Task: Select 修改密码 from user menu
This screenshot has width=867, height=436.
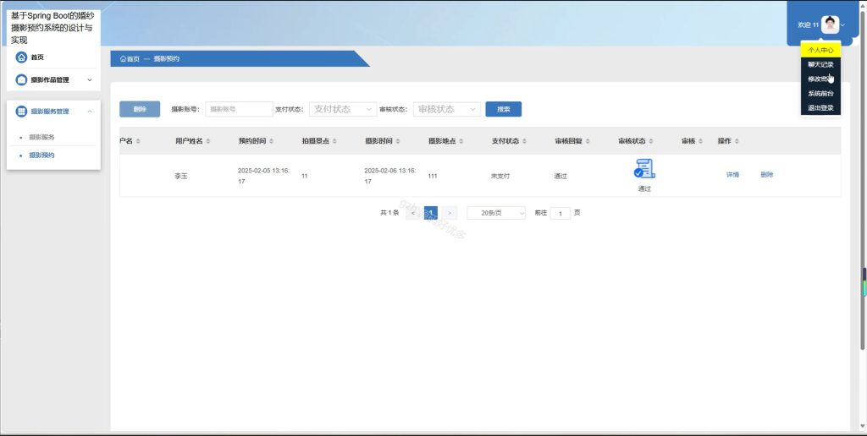Action: (x=820, y=79)
